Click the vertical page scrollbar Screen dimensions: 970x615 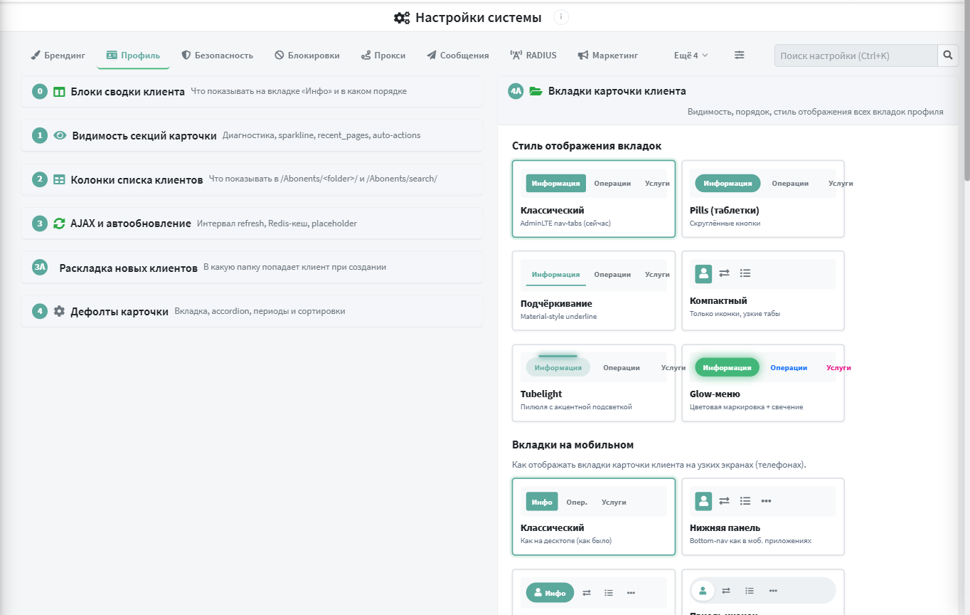click(966, 93)
